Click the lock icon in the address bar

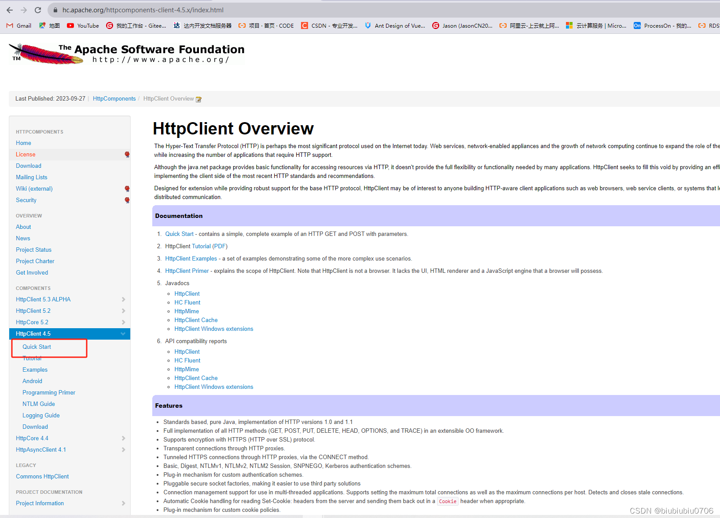point(55,10)
